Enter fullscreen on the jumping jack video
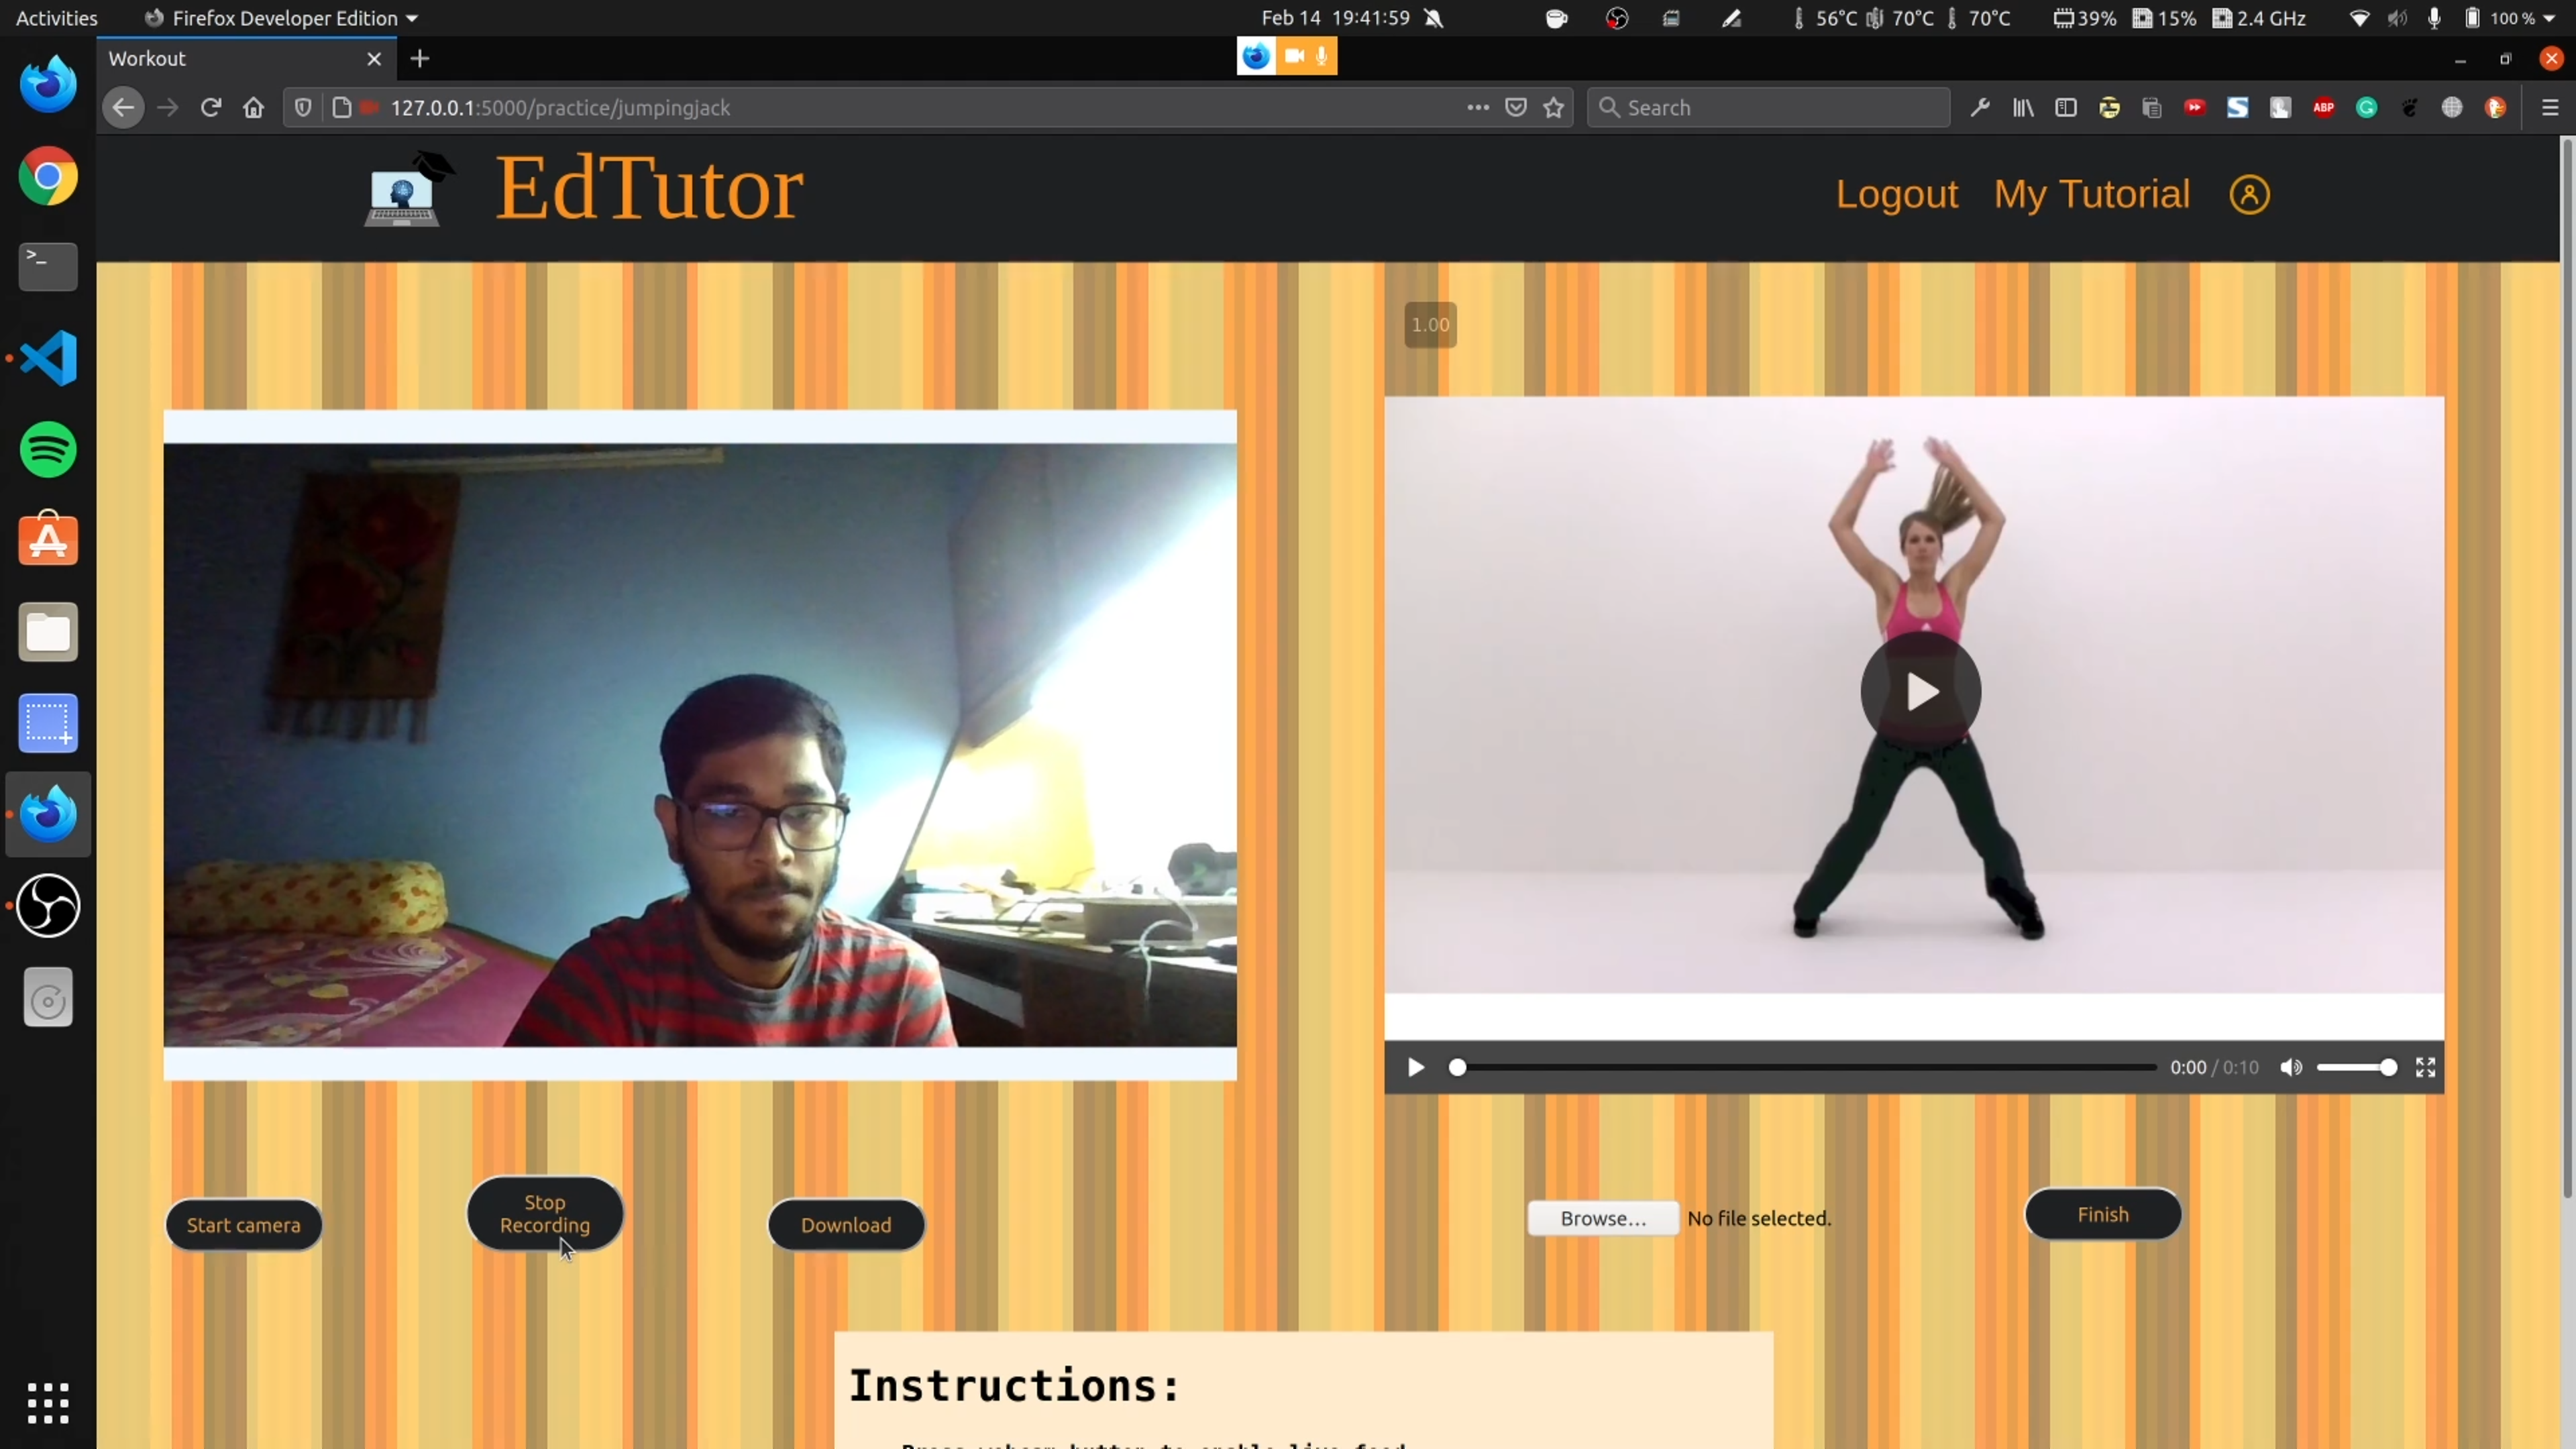 point(2425,1068)
